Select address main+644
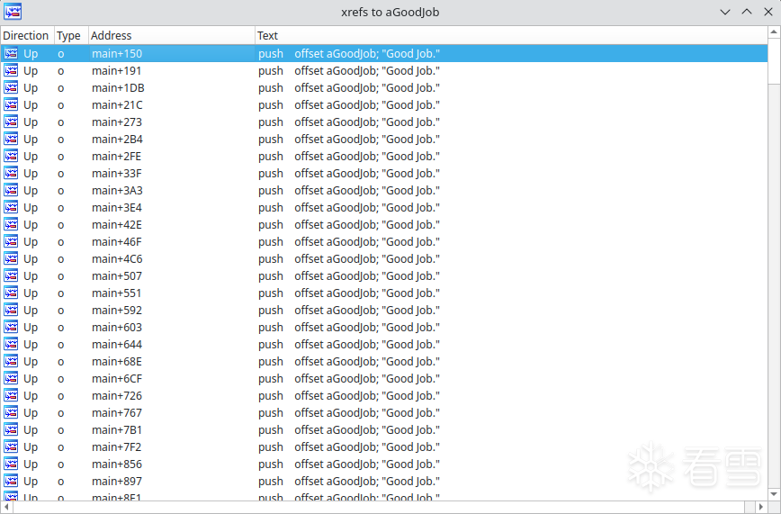 (x=117, y=344)
